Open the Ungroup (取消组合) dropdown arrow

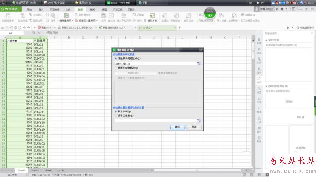click(x=181, y=20)
